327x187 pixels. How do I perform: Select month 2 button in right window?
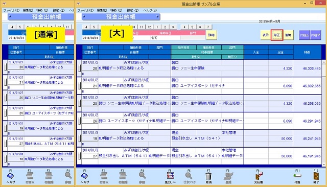click(x=165, y=27)
